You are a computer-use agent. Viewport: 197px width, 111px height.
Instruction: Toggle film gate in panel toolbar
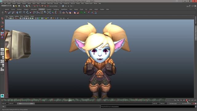tap(22, 18)
